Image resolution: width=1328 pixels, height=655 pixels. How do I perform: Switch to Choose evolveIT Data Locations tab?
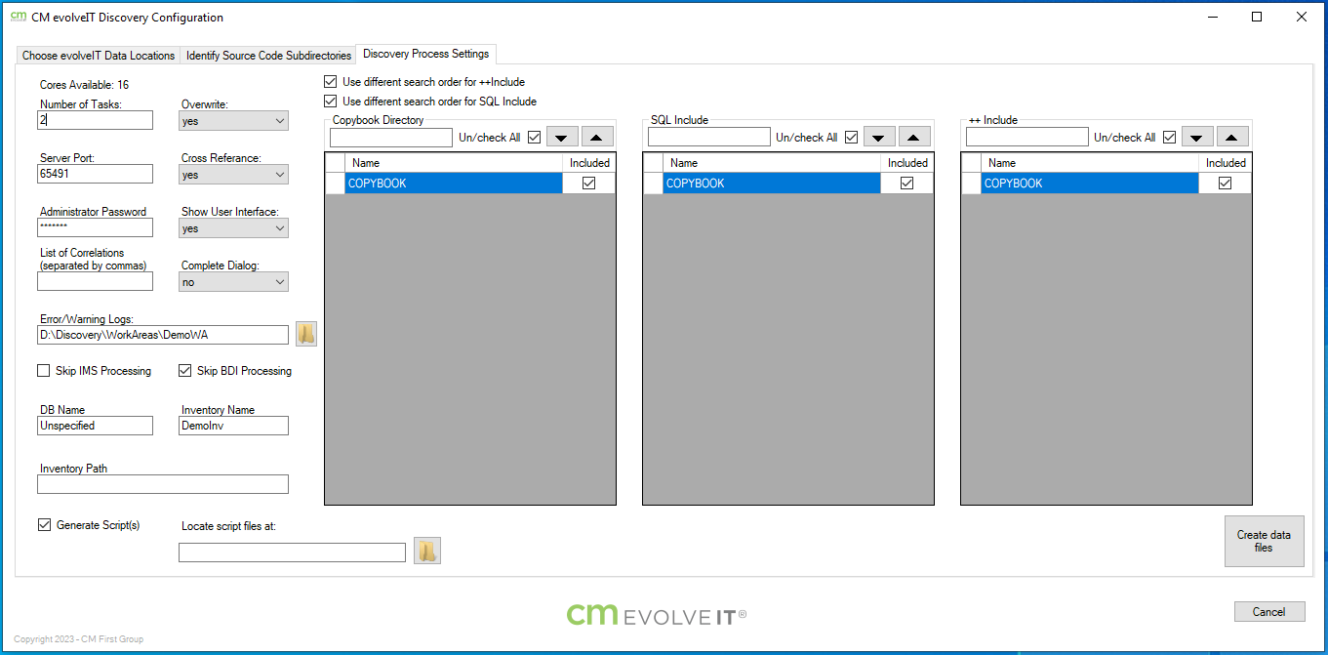(x=99, y=56)
